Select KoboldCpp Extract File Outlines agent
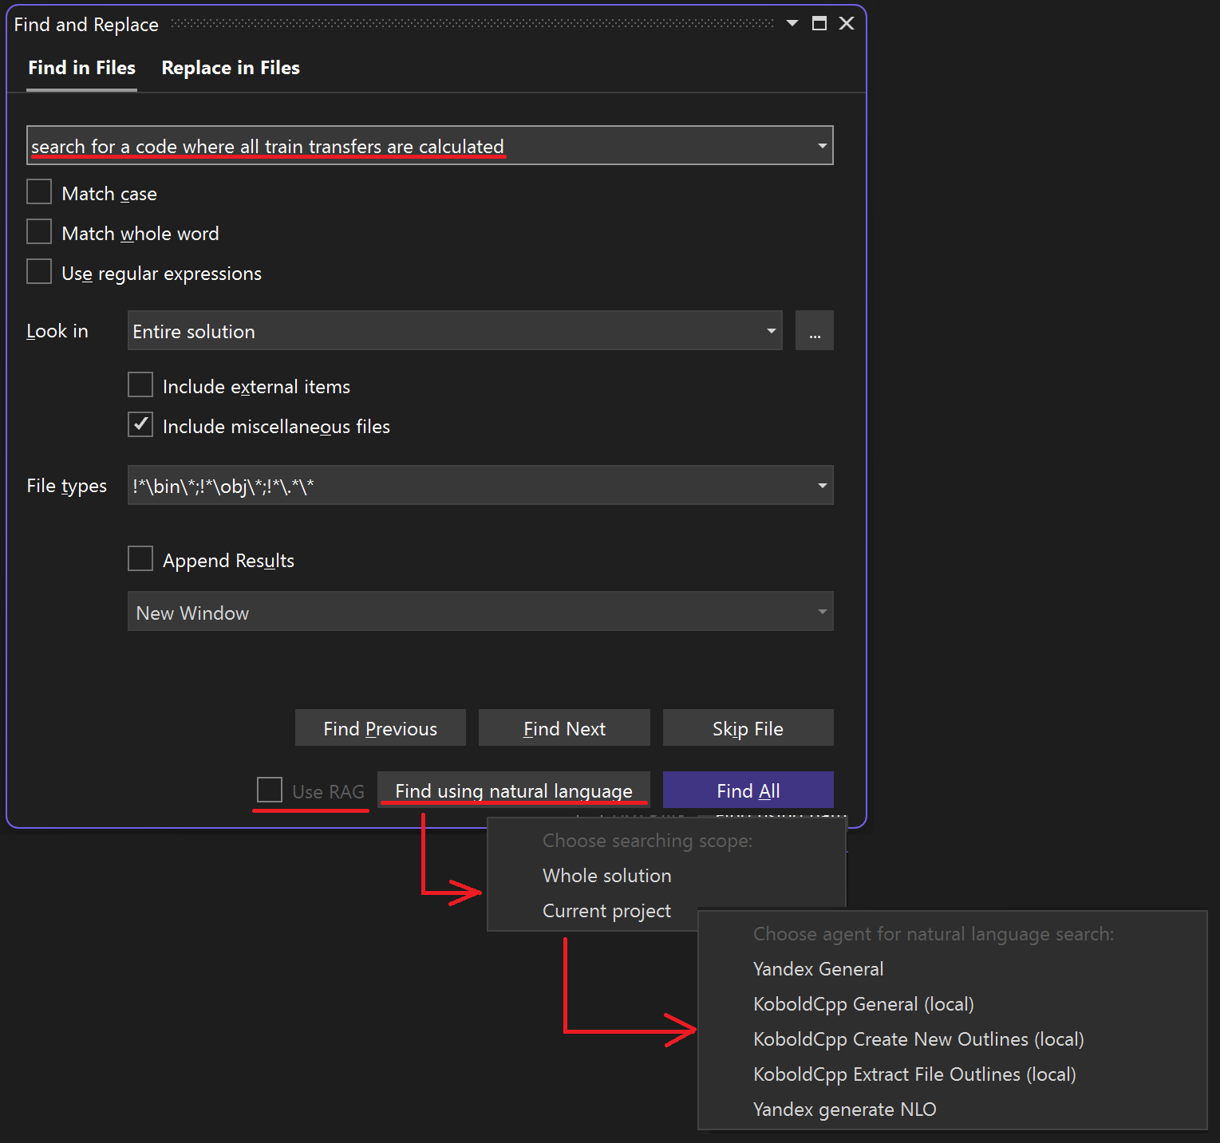This screenshot has width=1220, height=1143. click(914, 1074)
